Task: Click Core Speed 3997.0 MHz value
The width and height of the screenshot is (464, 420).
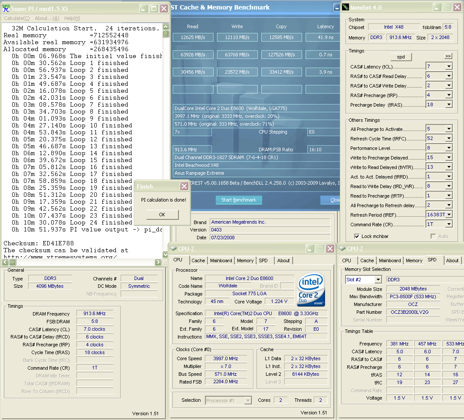Action: tap(226, 358)
